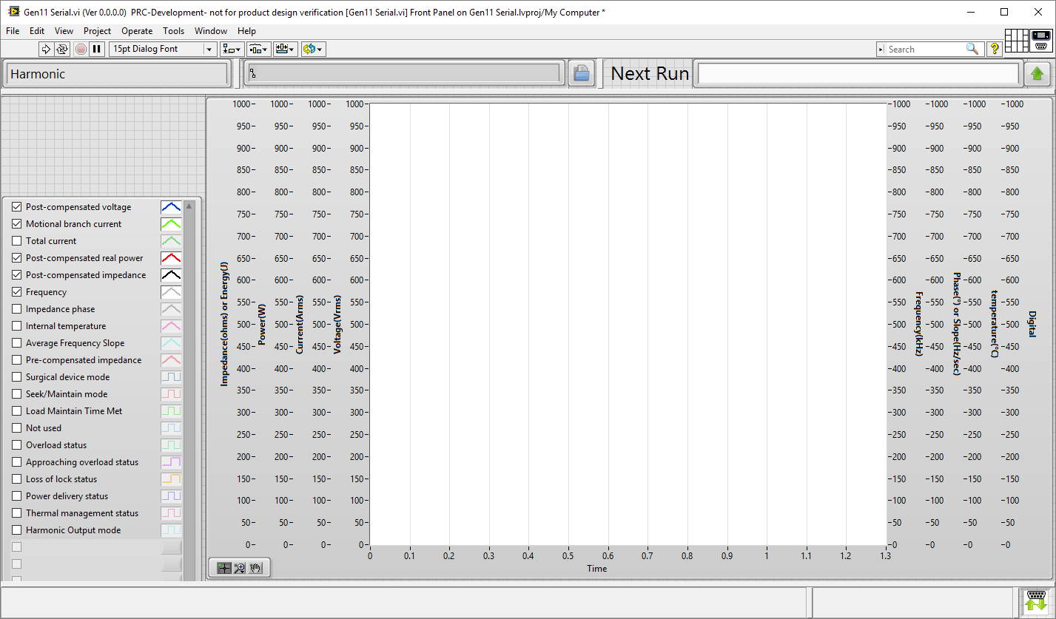Click Run Continuously icon

(x=62, y=49)
